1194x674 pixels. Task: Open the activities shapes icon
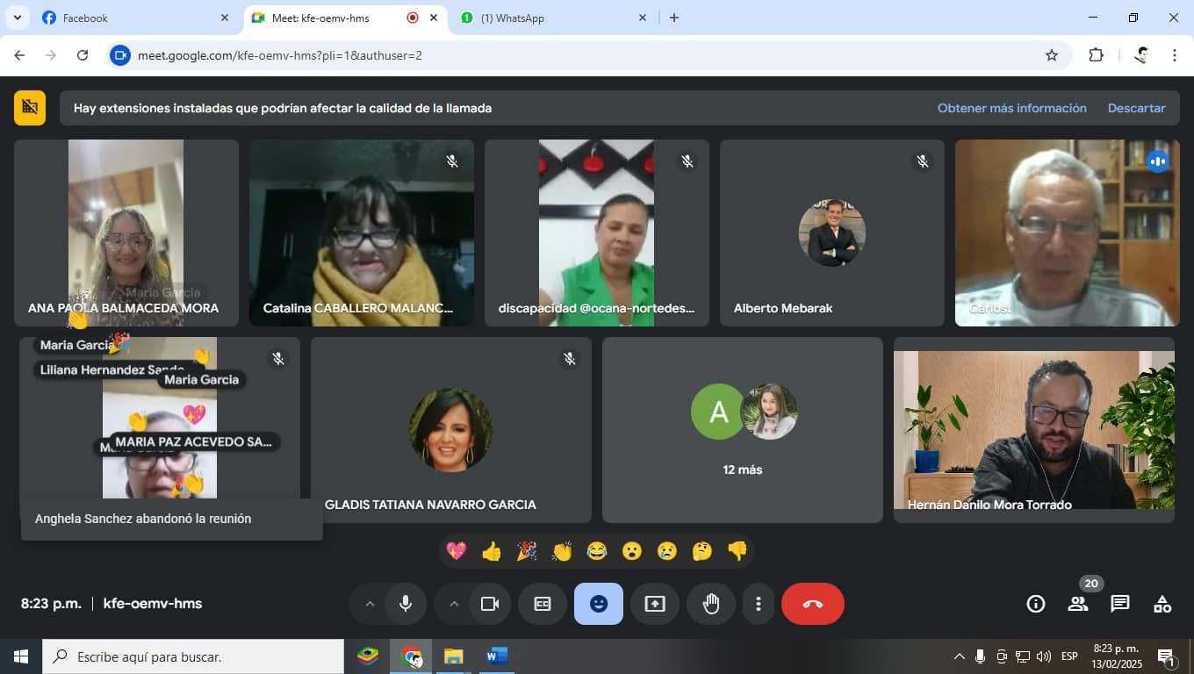tap(1162, 604)
